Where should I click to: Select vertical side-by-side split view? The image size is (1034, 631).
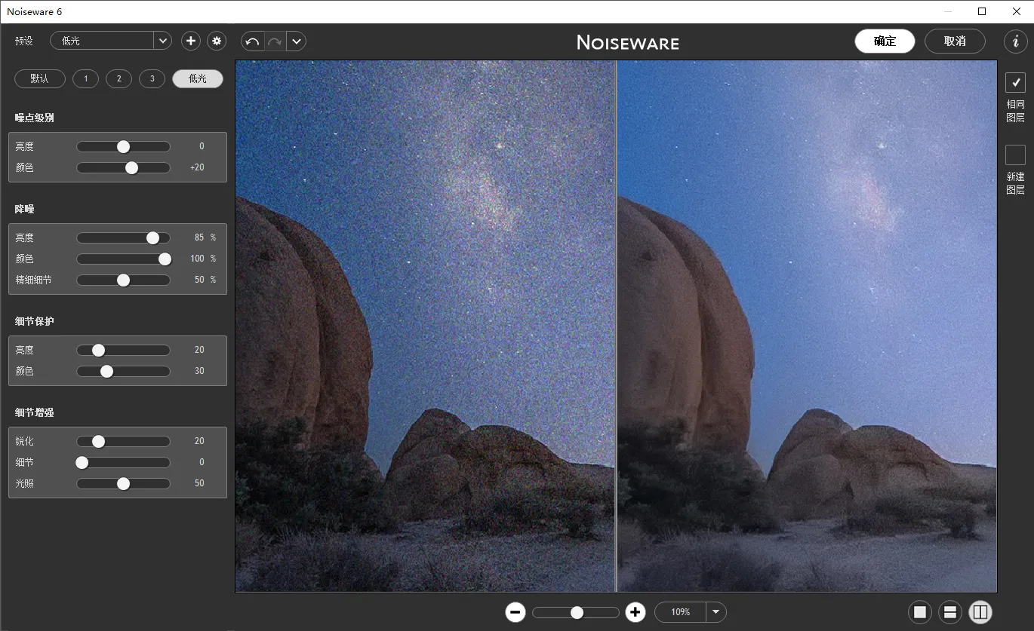(x=980, y=612)
